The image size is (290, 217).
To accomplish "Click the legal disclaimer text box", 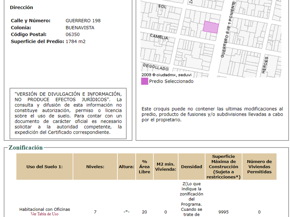I will (68, 113).
